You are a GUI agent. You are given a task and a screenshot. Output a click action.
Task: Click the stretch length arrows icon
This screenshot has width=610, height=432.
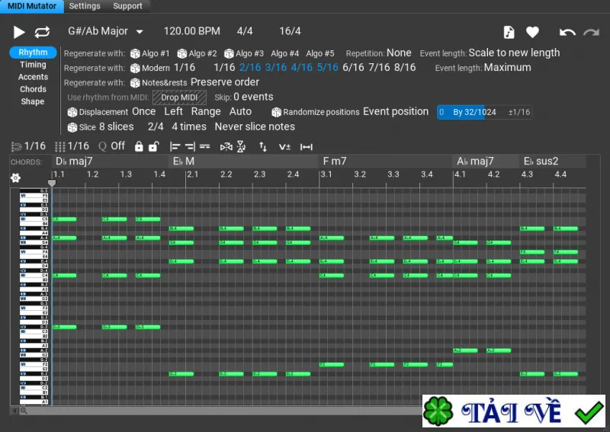[307, 147]
